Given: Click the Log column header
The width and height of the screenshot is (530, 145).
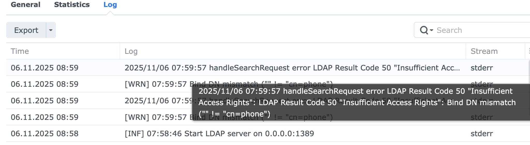Looking at the screenshot, I should click(x=131, y=51).
